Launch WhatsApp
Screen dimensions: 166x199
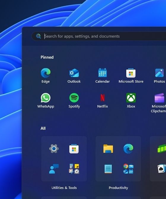46,100
